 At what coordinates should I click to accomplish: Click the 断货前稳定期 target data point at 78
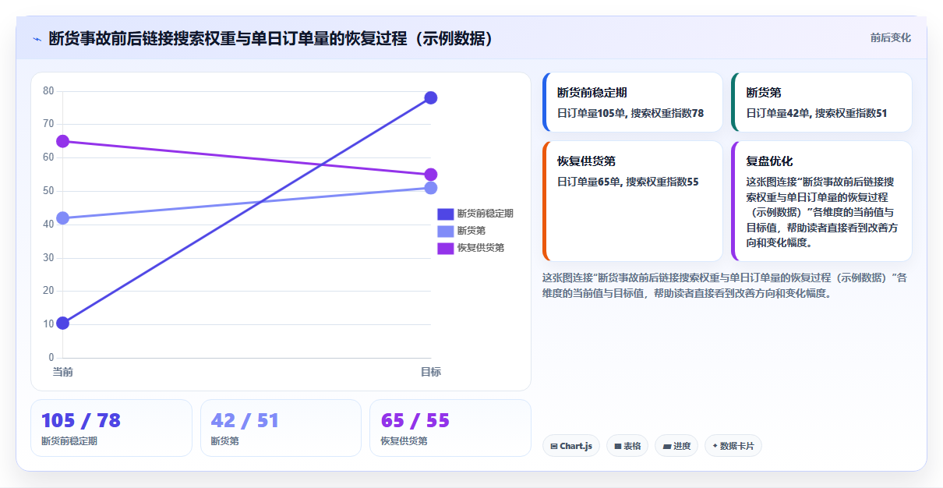(x=430, y=97)
